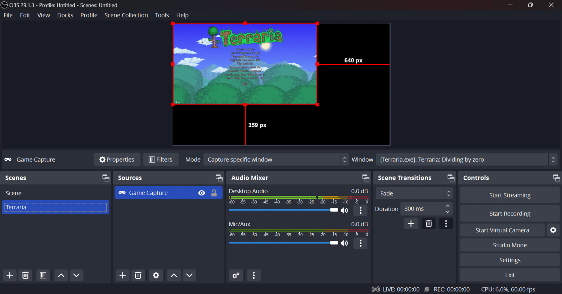Toggle the lock on the Game Capture source

point(214,193)
